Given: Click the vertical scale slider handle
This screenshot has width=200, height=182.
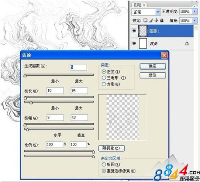Looking at the screenshot, I should tap(94, 156).
